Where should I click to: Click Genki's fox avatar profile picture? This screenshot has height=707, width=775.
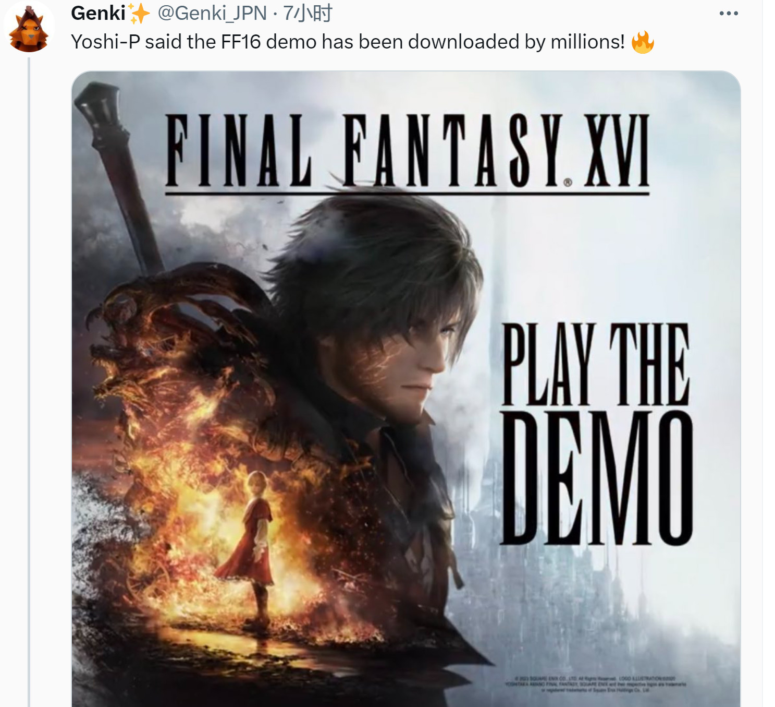click(29, 28)
